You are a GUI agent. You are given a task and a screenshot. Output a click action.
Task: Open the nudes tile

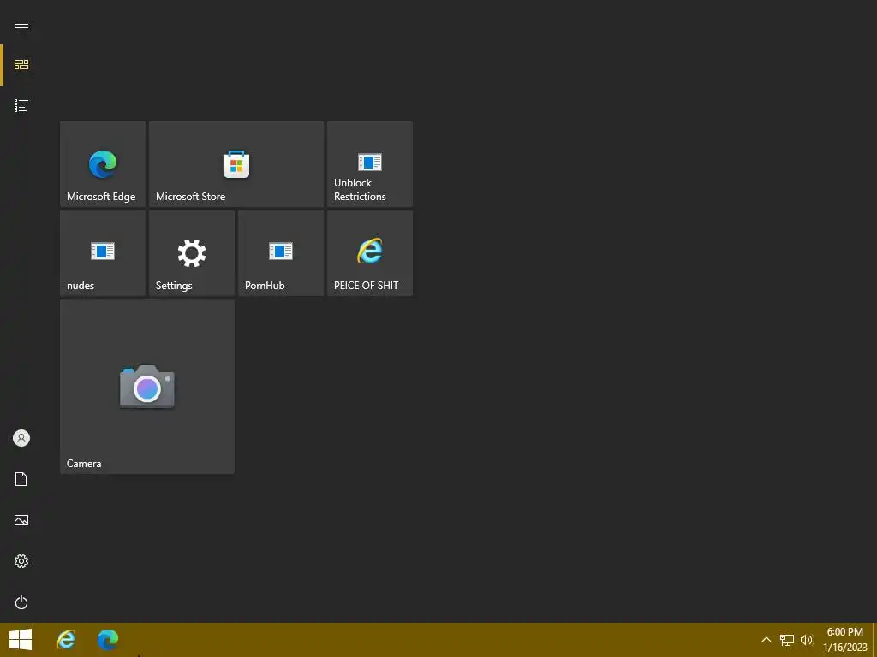coord(103,253)
